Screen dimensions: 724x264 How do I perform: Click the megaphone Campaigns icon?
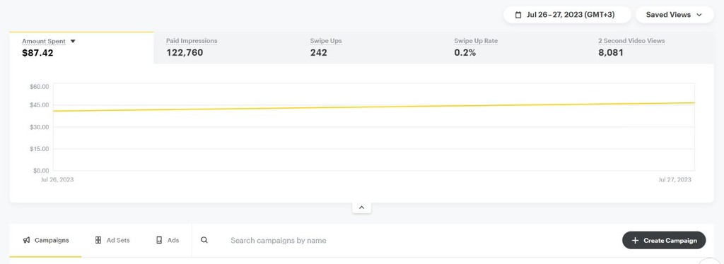27,240
